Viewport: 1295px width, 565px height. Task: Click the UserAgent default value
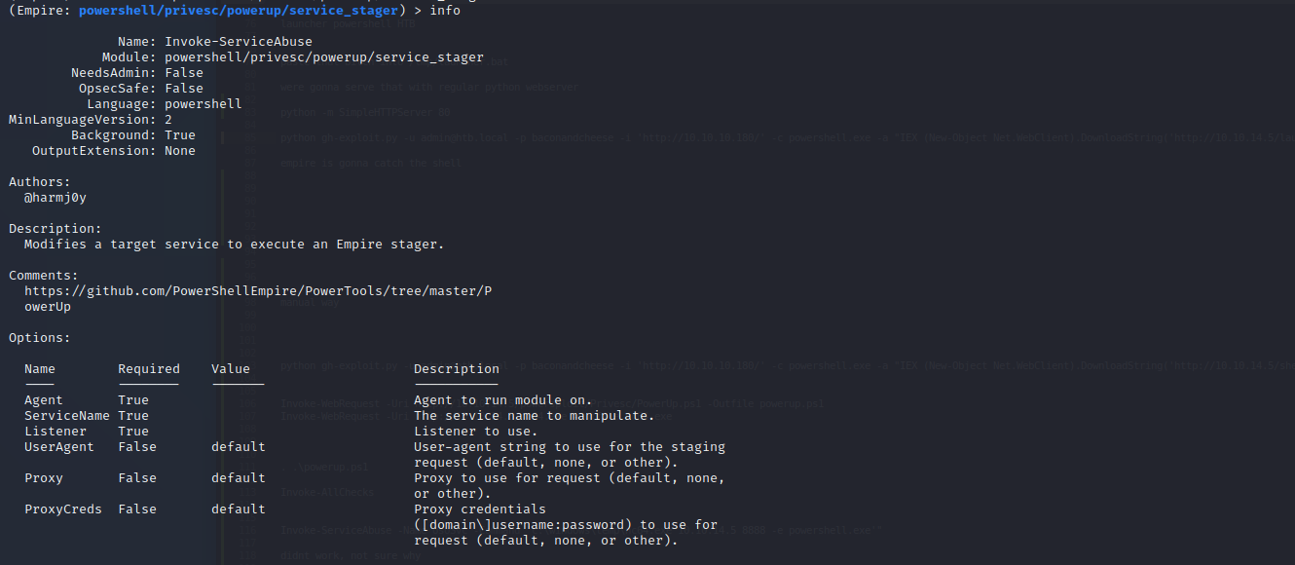click(239, 447)
